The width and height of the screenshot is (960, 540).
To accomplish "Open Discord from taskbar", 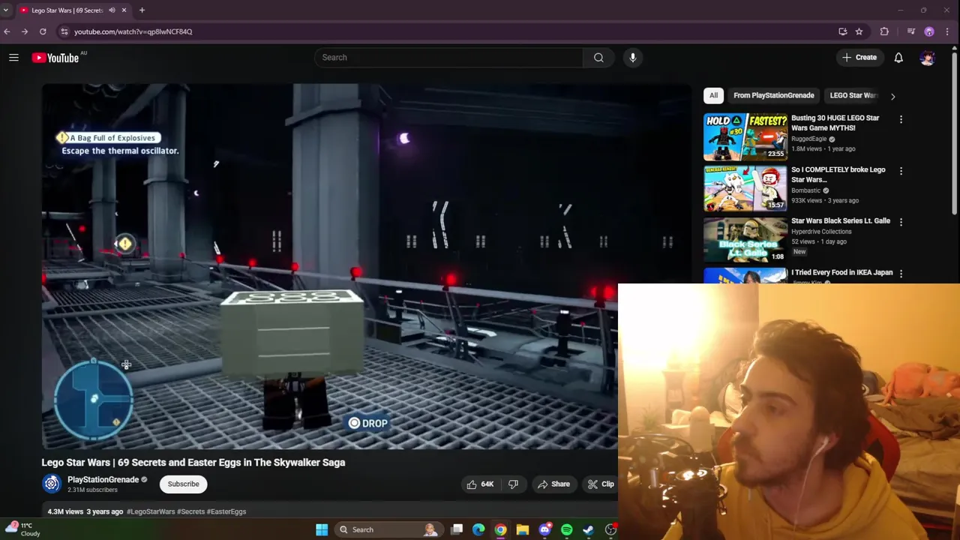I will coord(544,529).
